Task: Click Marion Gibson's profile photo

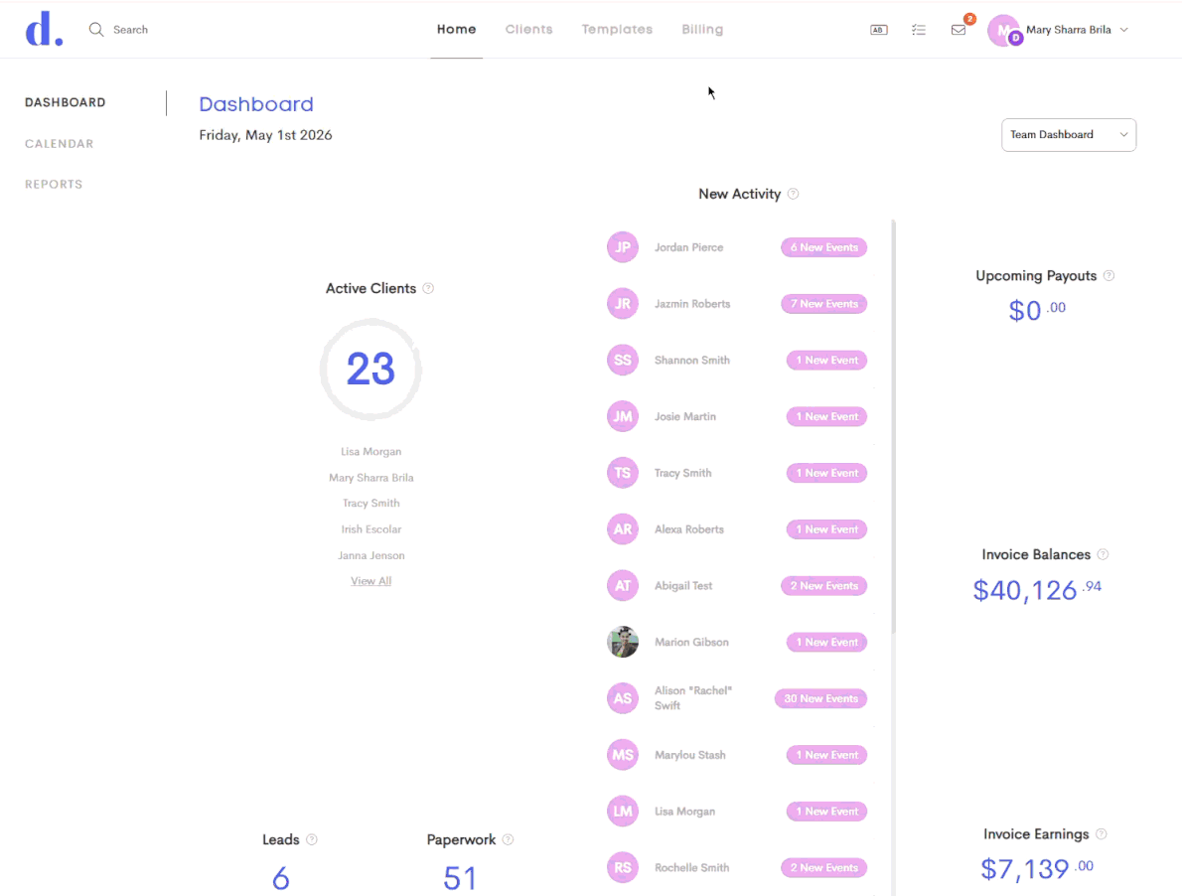Action: [x=623, y=642]
